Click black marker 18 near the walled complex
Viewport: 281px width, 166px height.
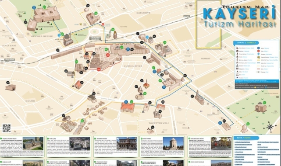click(162, 75)
